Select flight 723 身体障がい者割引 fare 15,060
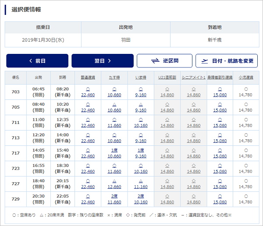The width and height of the screenshot is (263, 226). (220, 171)
